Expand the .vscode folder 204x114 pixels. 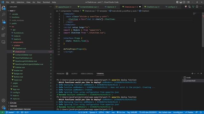[30, 14]
